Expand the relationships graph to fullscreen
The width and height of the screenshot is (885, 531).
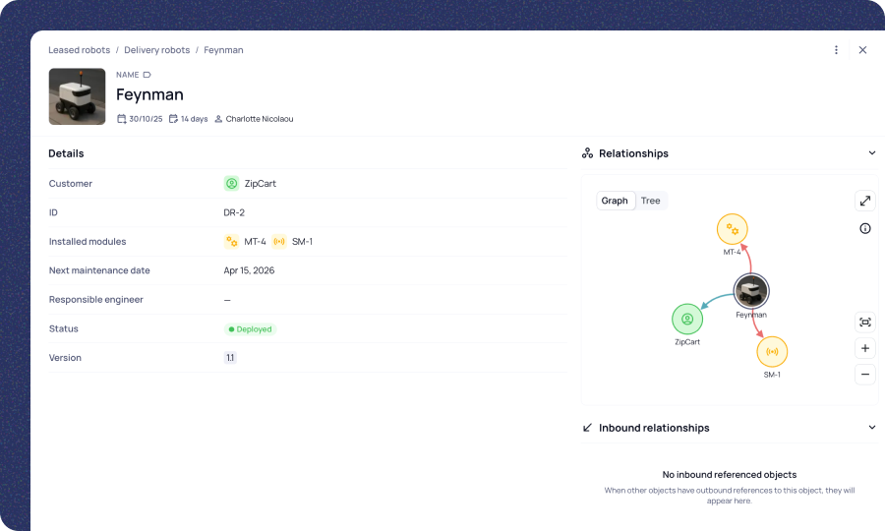coord(864,201)
